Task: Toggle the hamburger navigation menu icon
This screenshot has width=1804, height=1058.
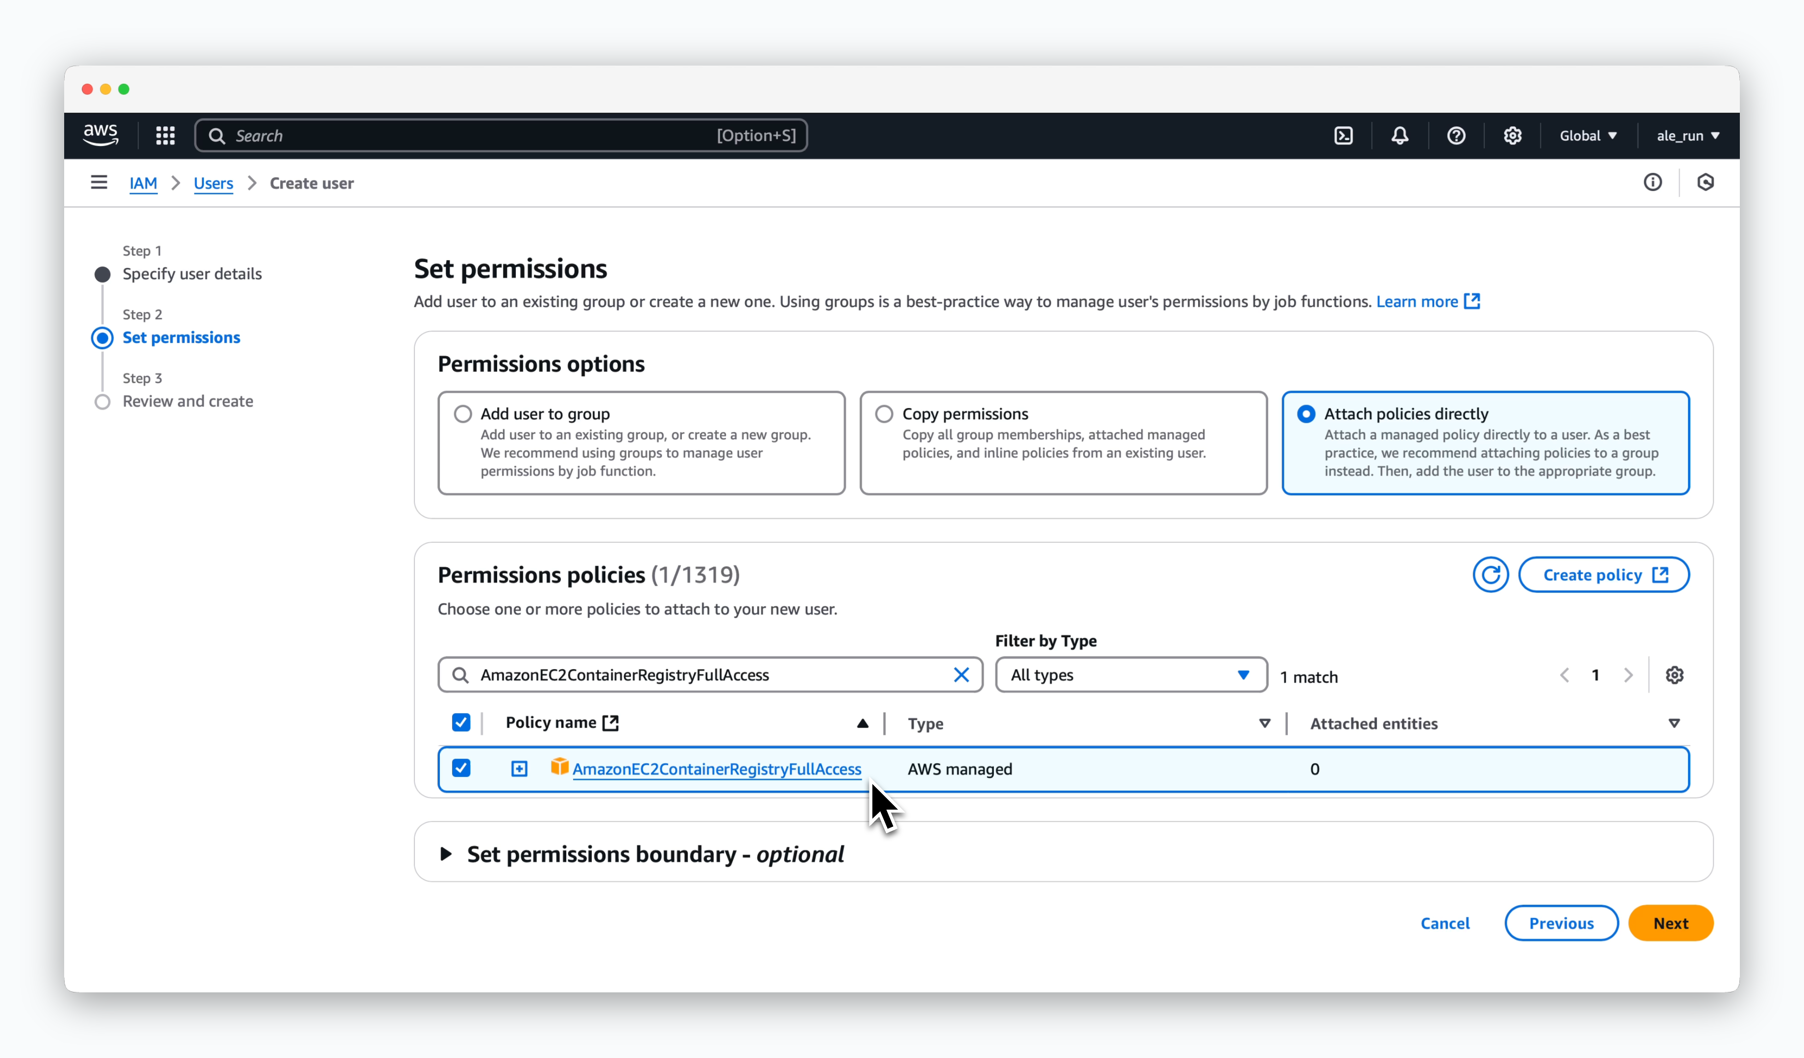Action: [99, 183]
